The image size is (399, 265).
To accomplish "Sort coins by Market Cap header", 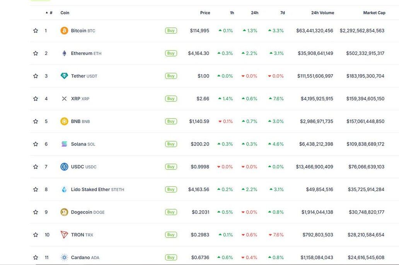I will pyautogui.click(x=374, y=13).
